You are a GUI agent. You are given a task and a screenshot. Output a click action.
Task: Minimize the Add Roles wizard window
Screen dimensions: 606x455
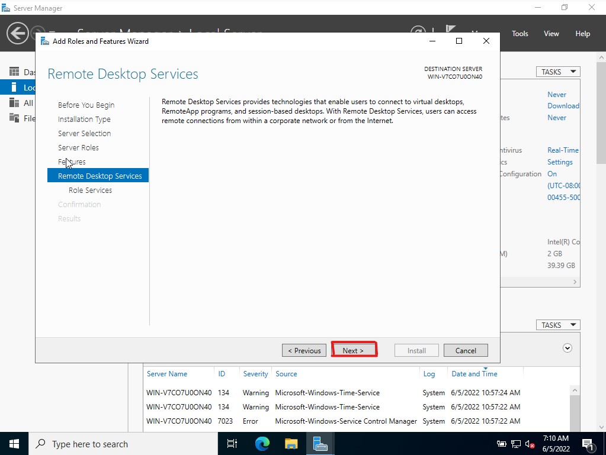[432, 41]
